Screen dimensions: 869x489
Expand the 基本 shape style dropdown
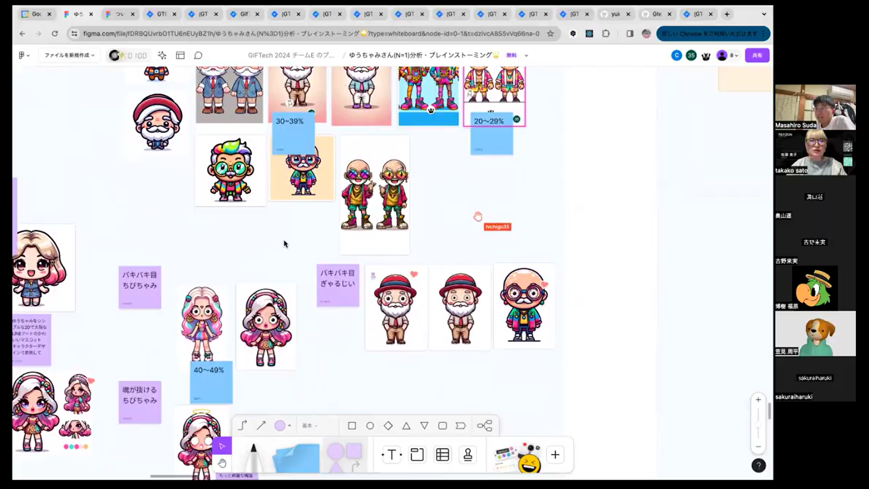[x=310, y=426]
